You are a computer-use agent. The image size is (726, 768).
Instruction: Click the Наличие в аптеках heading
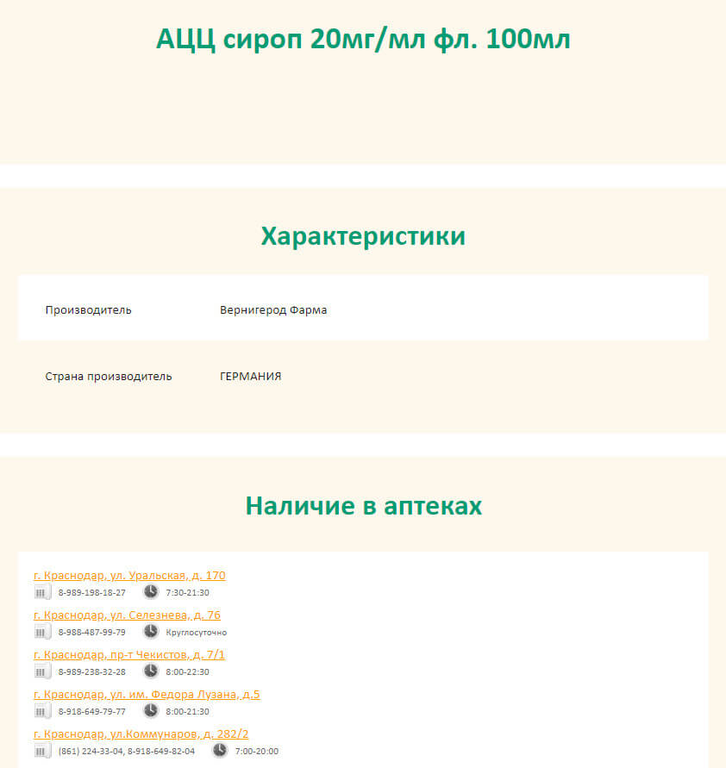363,506
